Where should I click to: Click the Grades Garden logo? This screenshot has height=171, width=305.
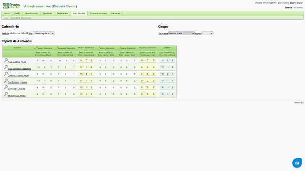pos(11,6)
